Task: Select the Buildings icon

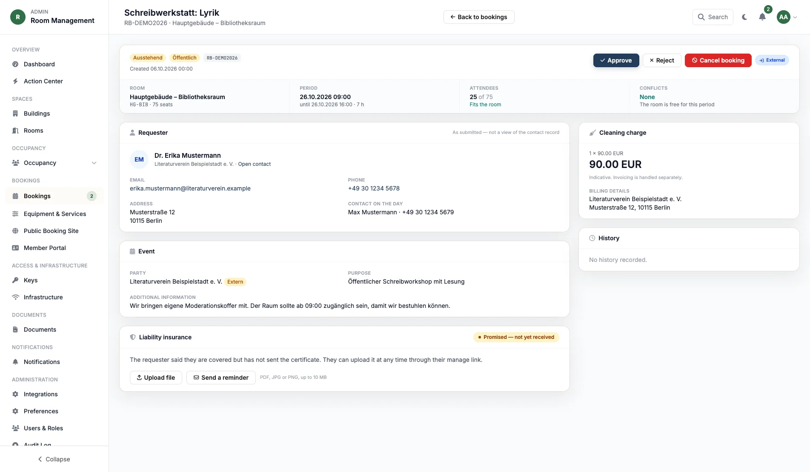Action: 15,114
